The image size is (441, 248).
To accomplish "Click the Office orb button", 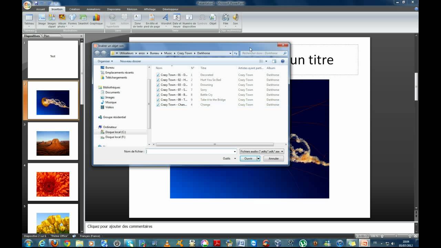I will click(27, 5).
